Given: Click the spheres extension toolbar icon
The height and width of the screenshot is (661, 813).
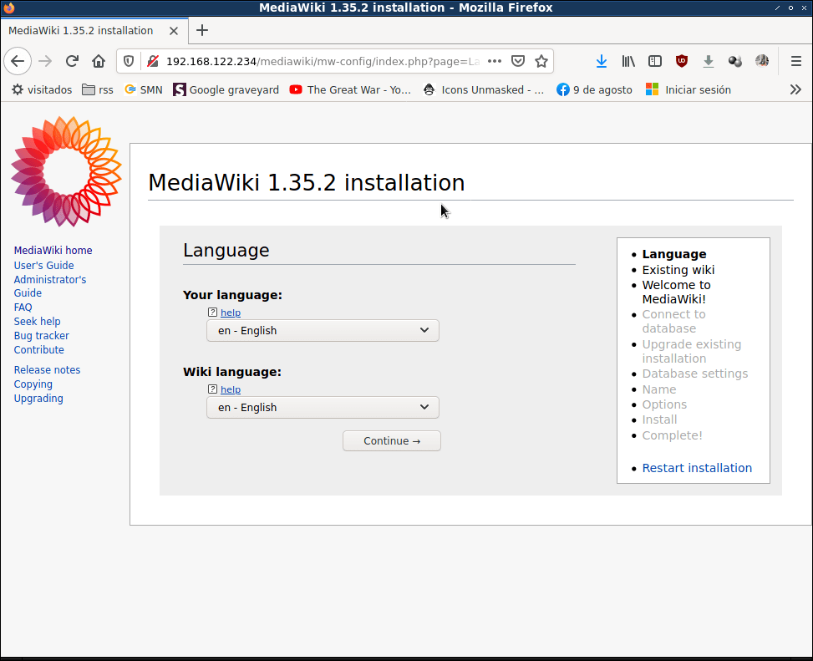Looking at the screenshot, I should [735, 61].
